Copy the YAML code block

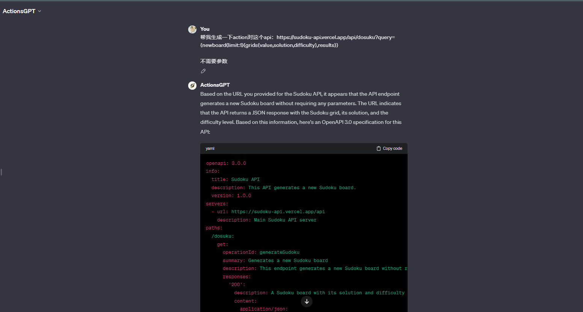389,148
